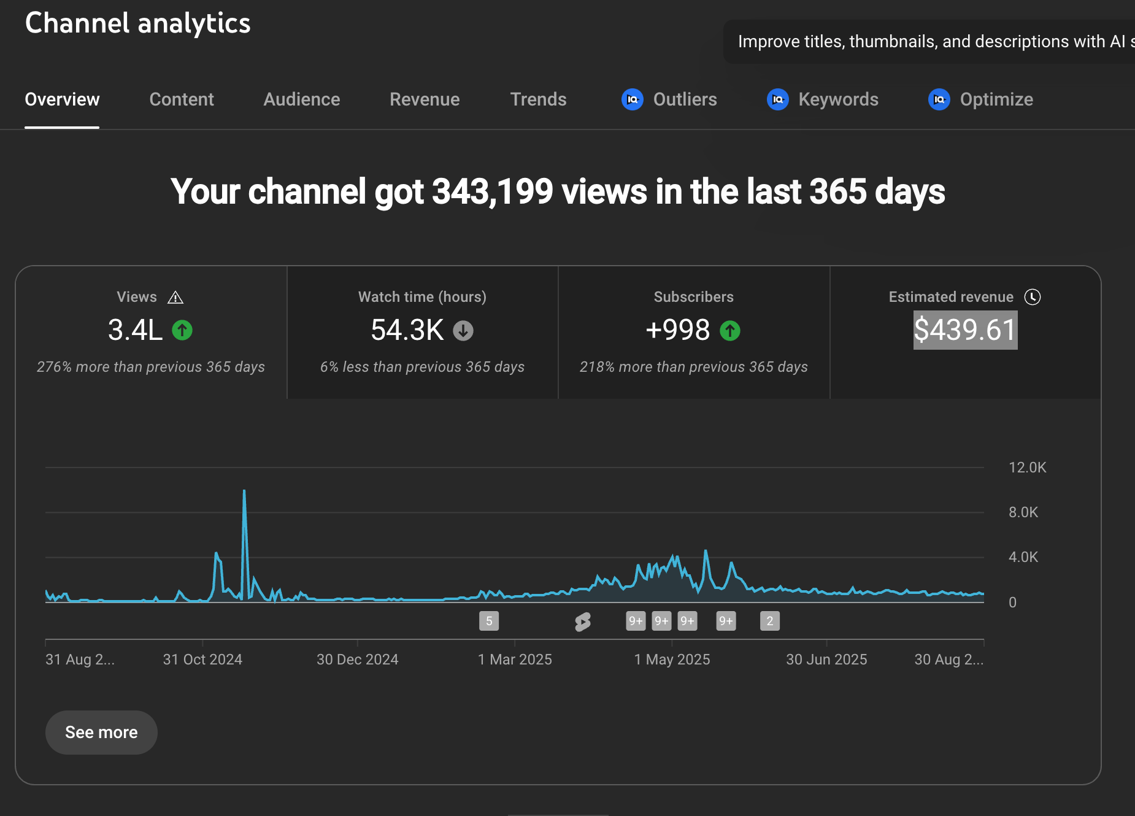Click the warning triangle next to Views

pyautogui.click(x=176, y=296)
